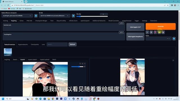Open the Stable Diffusion checkpoint dropdown
Screen dimensions: 180x101
(x=17, y=16)
